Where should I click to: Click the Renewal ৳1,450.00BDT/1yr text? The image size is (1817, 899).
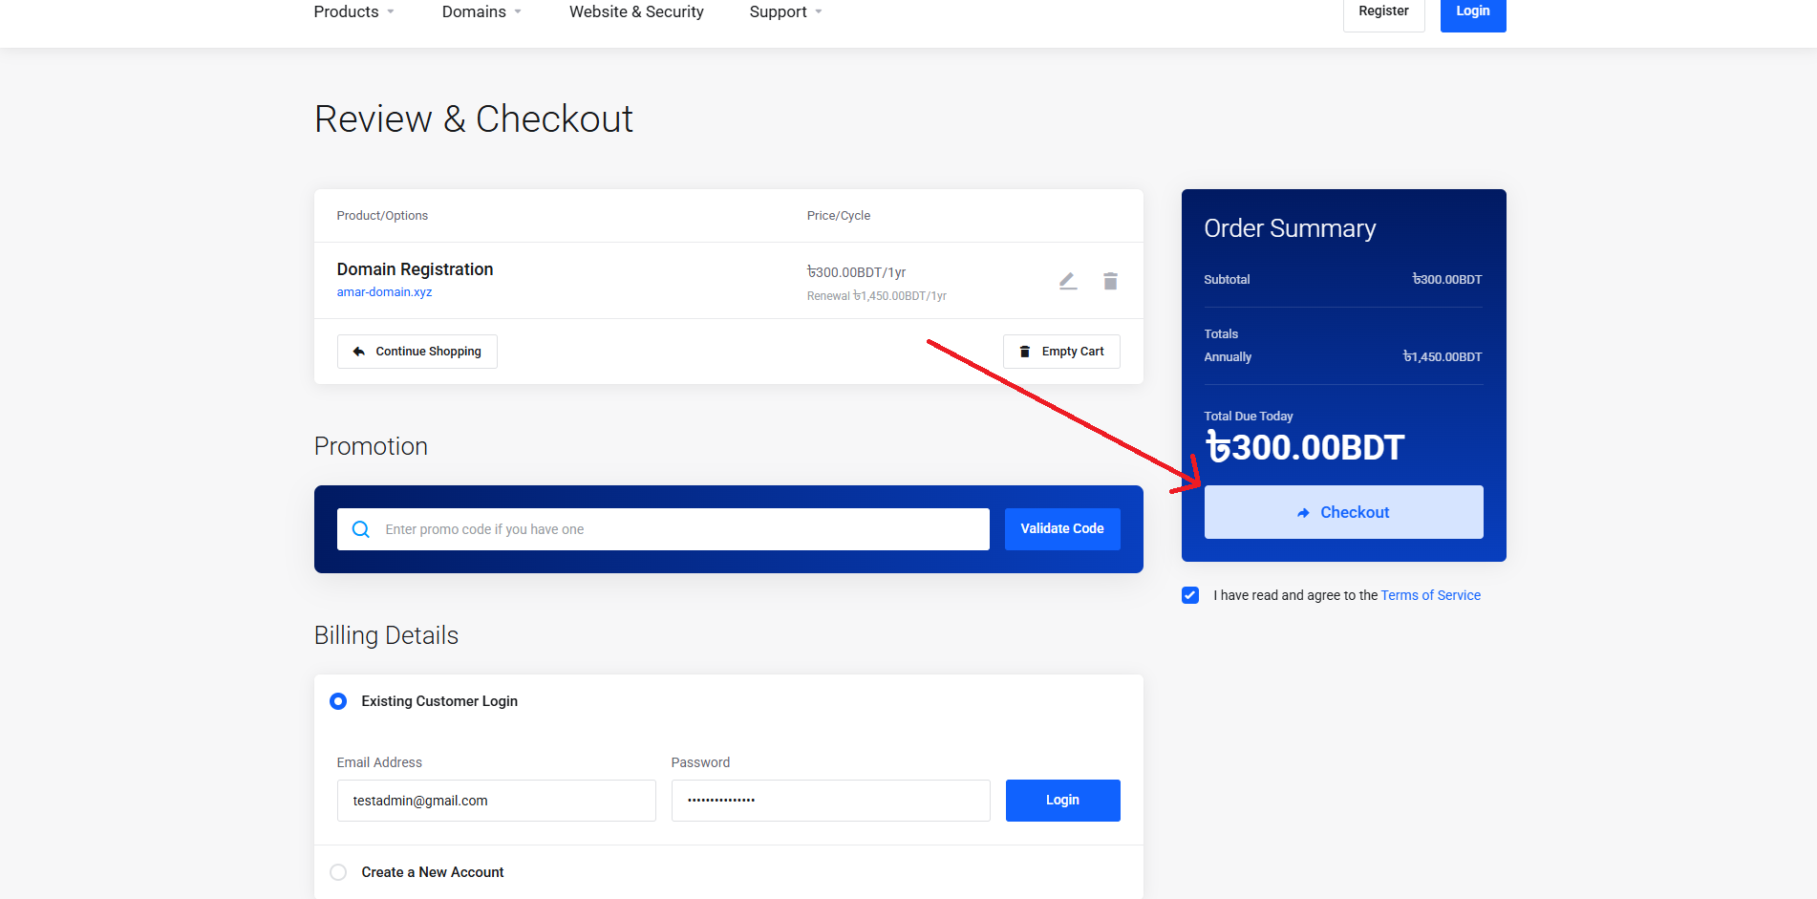tap(876, 296)
